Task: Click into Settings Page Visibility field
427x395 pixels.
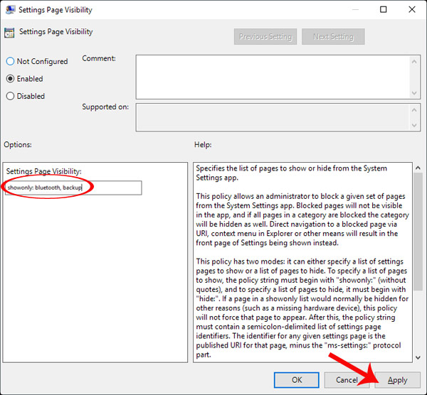Action: point(73,188)
